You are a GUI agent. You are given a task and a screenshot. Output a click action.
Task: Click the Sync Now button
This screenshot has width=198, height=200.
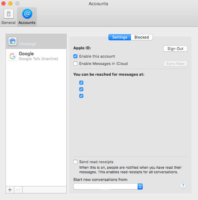tap(175, 63)
